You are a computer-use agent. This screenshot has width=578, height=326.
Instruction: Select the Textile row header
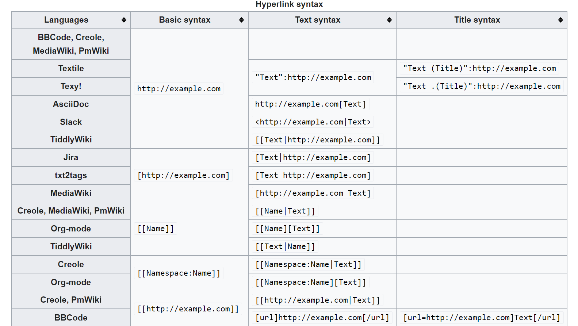pos(71,69)
